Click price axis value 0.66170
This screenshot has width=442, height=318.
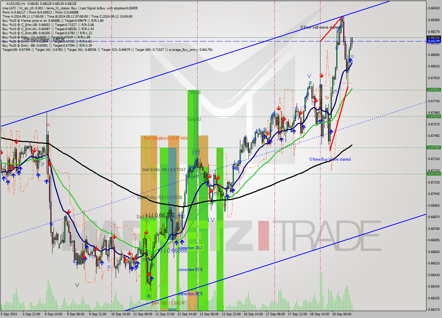(433, 309)
